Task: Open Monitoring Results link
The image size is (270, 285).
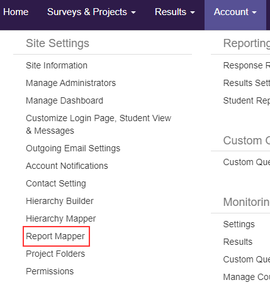Action: click(238, 242)
